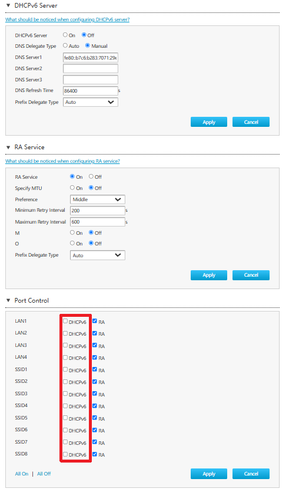The image size is (289, 495).
Task: Click the DNS Server2 input field
Action: coord(91,68)
